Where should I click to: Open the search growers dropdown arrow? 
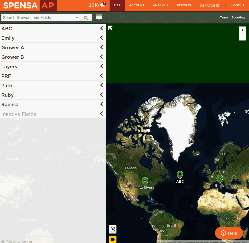point(77,18)
